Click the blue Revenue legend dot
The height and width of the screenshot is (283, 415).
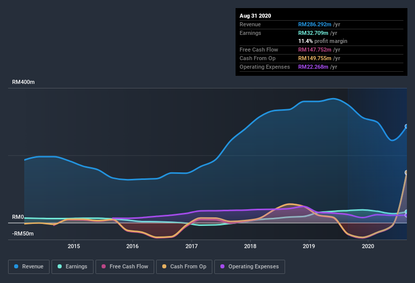[17, 266]
